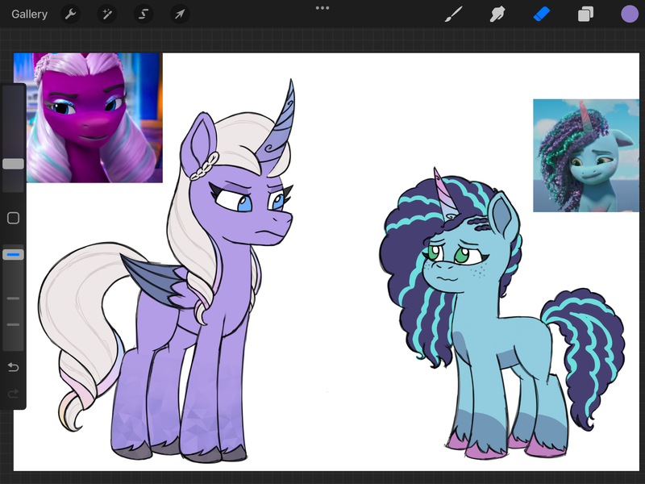Open the Adjustments magic wand menu
The image size is (645, 484).
pyautogui.click(x=107, y=14)
